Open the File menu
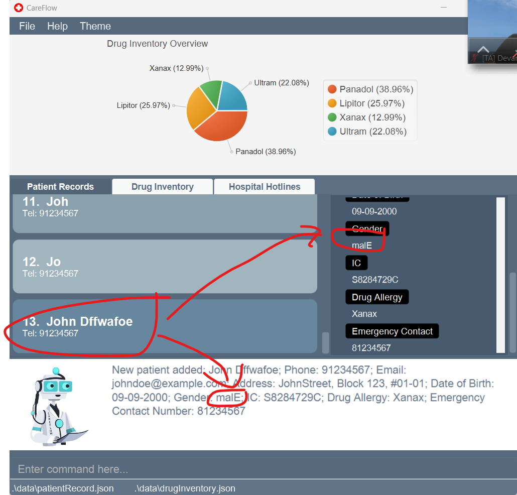This screenshot has height=495, width=517. click(x=27, y=26)
